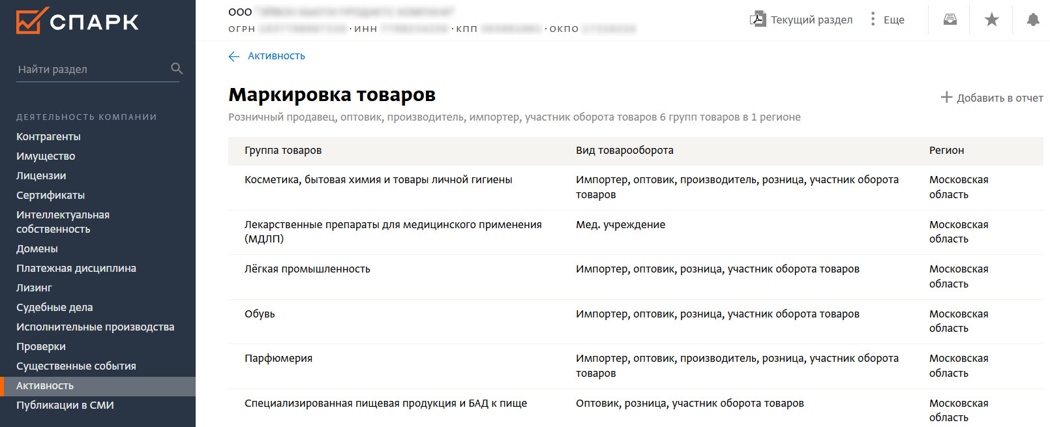The width and height of the screenshot is (1050, 427).
Task: Click the plus icon to add to report
Action: [946, 98]
